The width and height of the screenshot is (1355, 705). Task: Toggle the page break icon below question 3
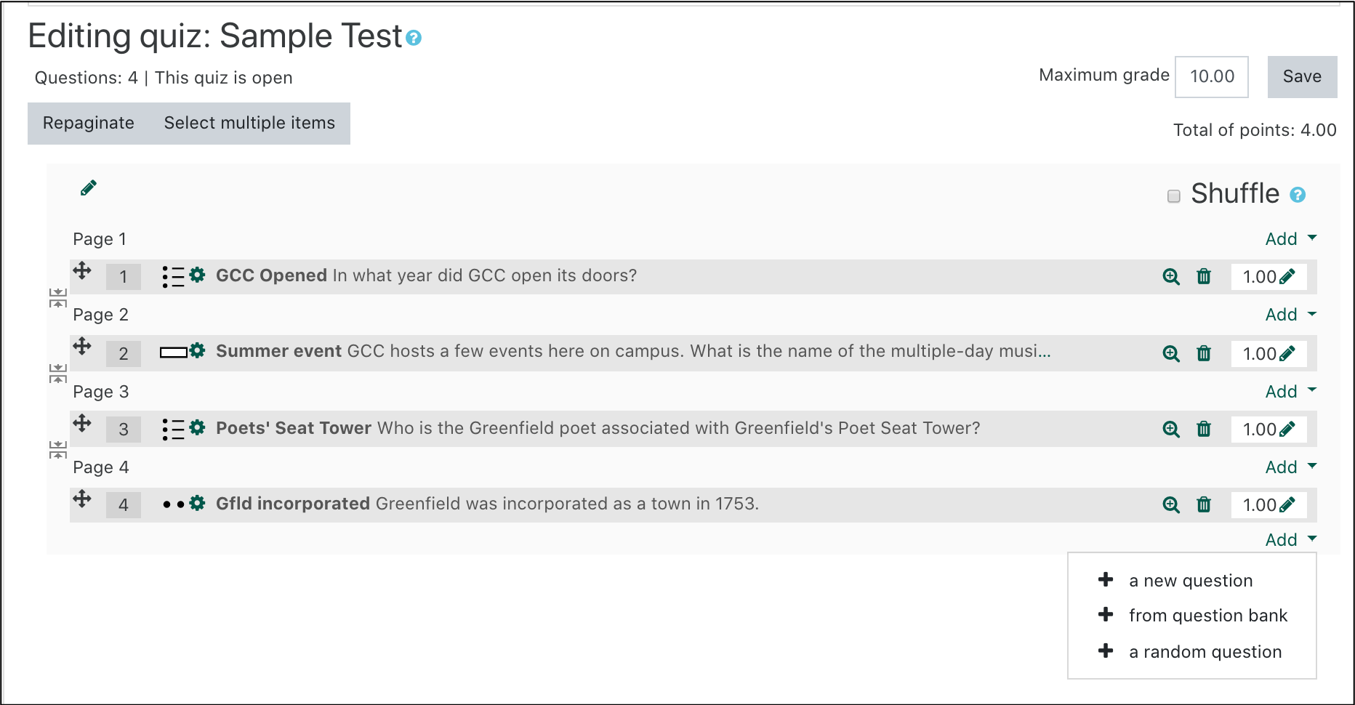[58, 451]
